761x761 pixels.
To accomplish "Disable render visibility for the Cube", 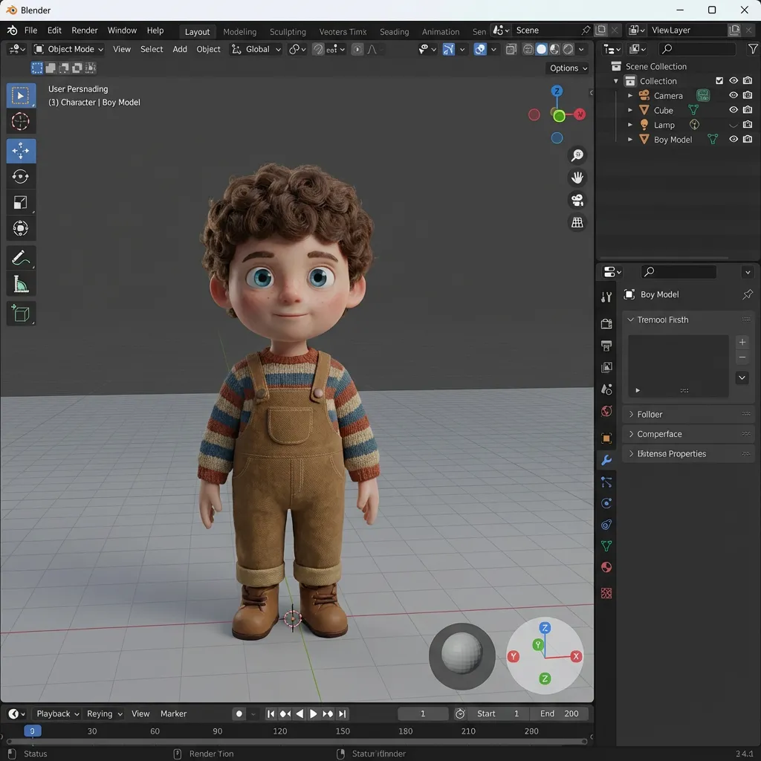I will coord(748,110).
